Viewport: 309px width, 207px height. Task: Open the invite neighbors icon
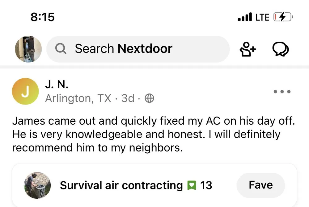pyautogui.click(x=248, y=49)
